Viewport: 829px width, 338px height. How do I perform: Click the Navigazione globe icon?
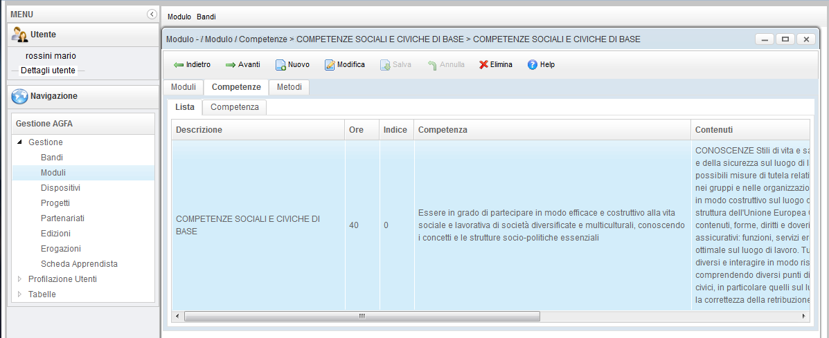pos(19,97)
